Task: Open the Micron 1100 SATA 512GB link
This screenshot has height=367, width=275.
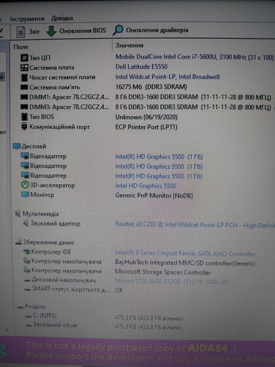Action: pyautogui.click(x=171, y=282)
